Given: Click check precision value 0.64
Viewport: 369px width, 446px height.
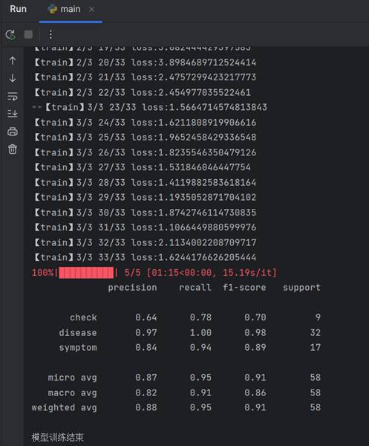Looking at the screenshot, I should pyautogui.click(x=146, y=317).
